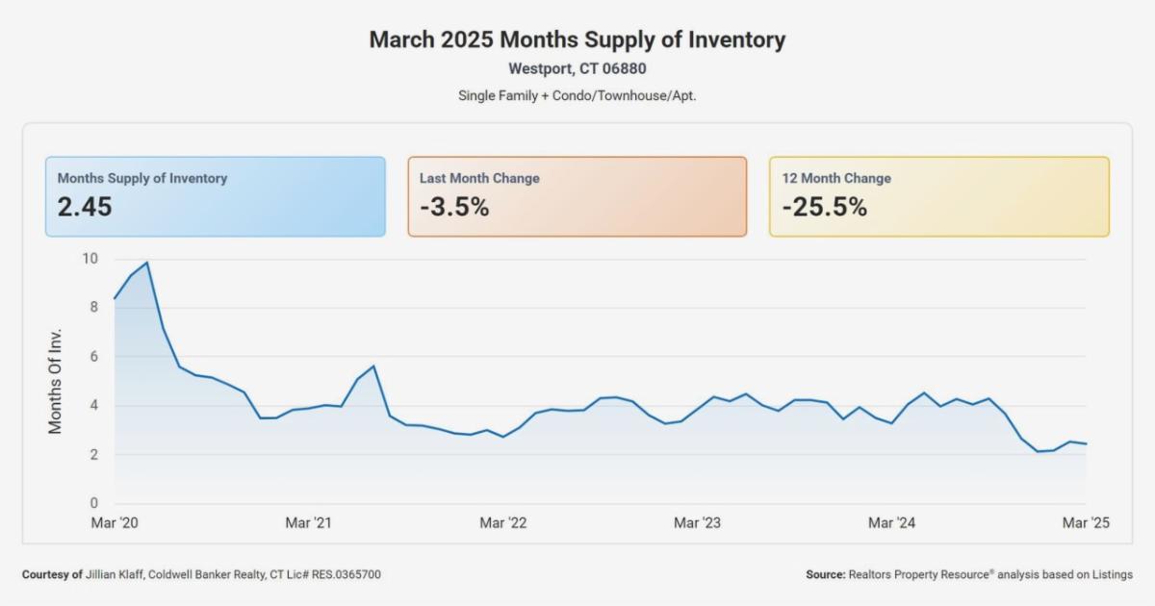Open the Realtors Property Resource source text
This screenshot has width=1155, height=606.
[989, 574]
